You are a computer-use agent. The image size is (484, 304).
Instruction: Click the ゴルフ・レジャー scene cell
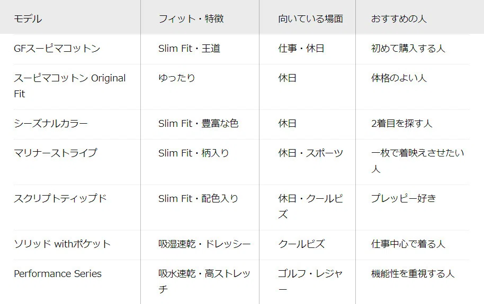coord(310,281)
